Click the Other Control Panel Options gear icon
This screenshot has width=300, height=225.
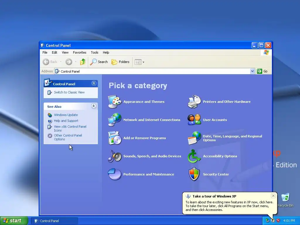50,136
